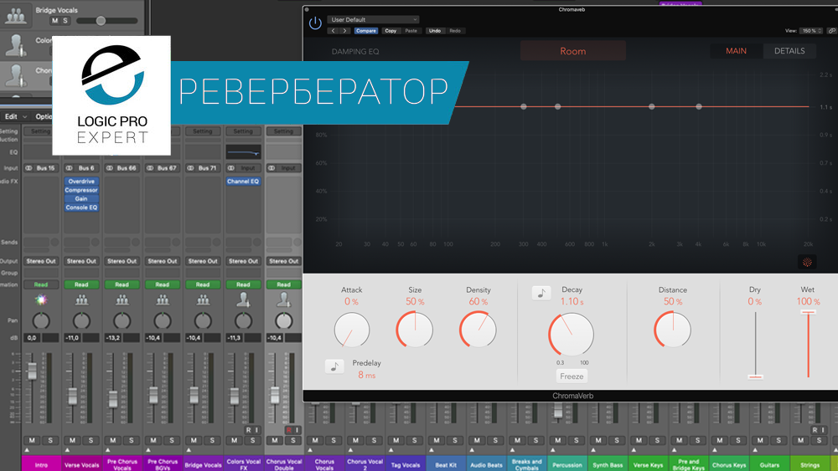Select the Damping EQ point near 300 Hz
The width and height of the screenshot is (838, 471).
pos(524,107)
